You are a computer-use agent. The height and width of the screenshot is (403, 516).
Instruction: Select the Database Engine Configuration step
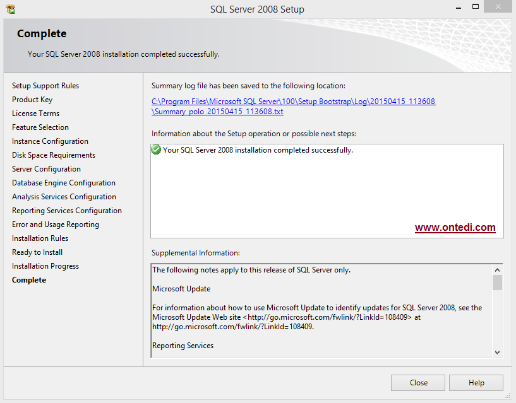click(x=64, y=183)
